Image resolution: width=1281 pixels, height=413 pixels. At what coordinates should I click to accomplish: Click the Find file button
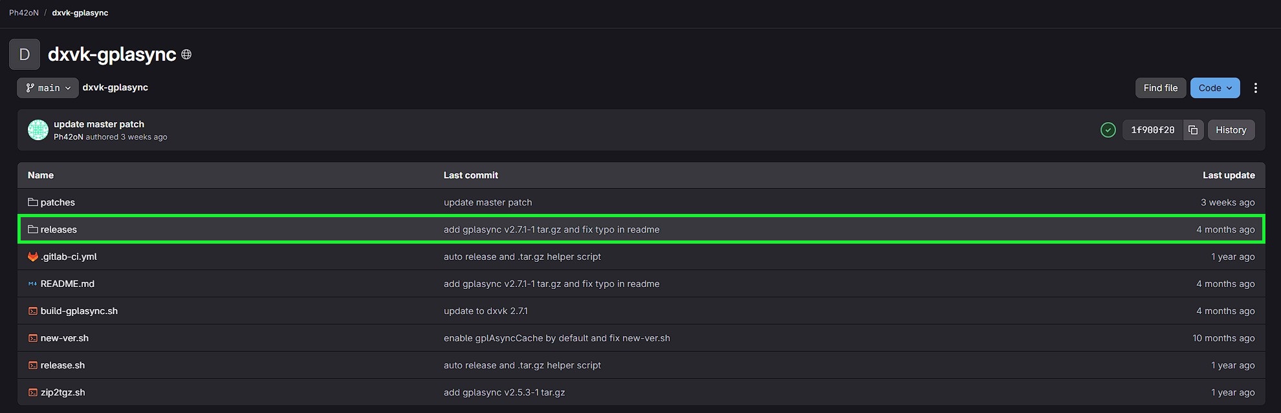pyautogui.click(x=1161, y=88)
